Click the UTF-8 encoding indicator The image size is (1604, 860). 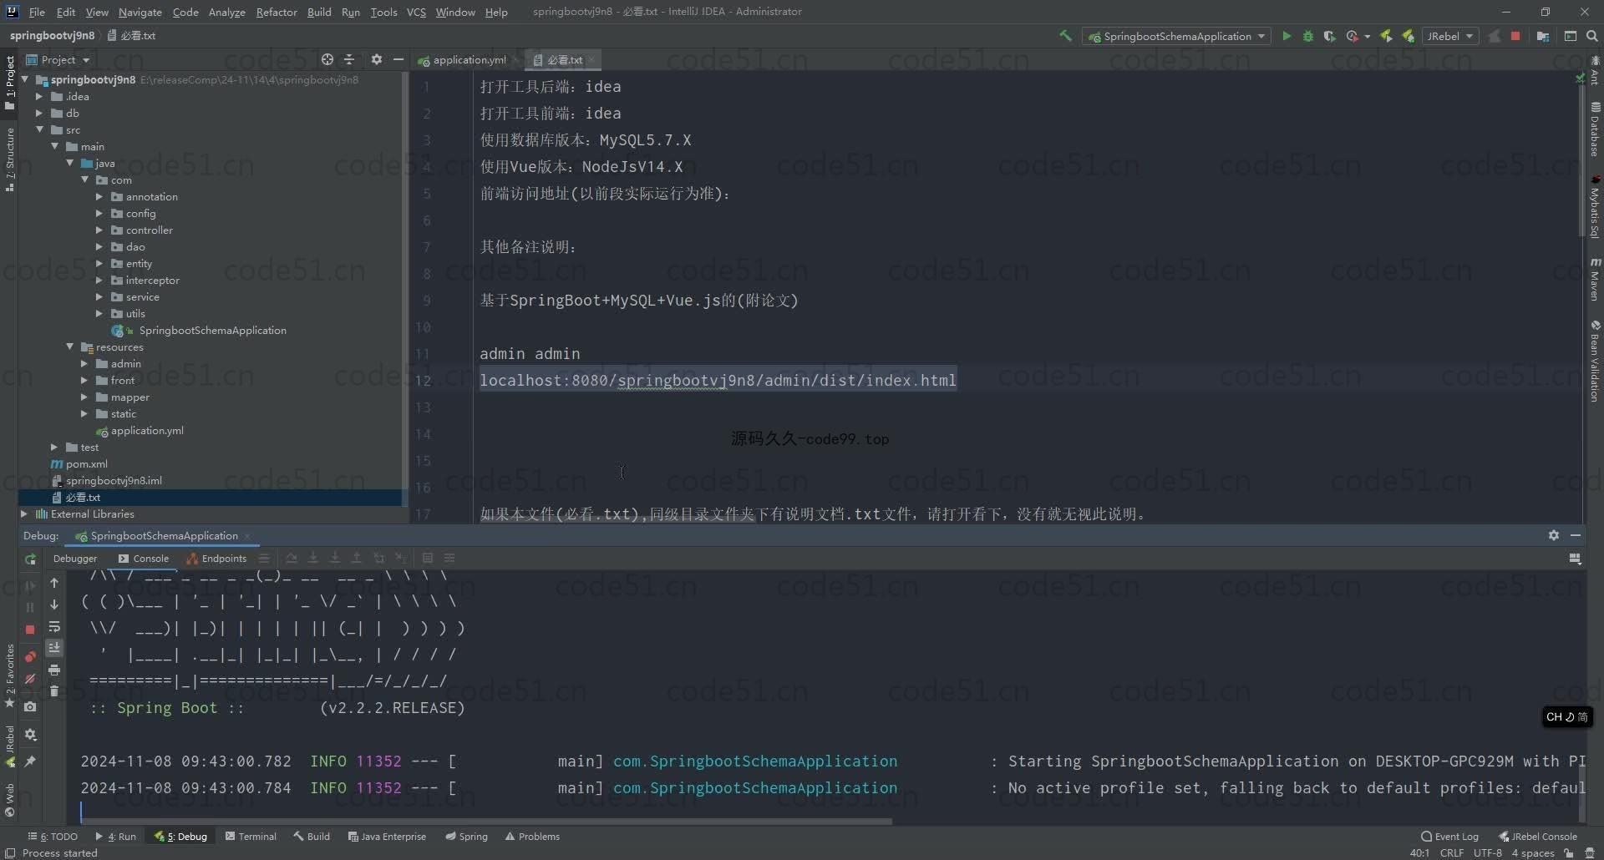1487,853
